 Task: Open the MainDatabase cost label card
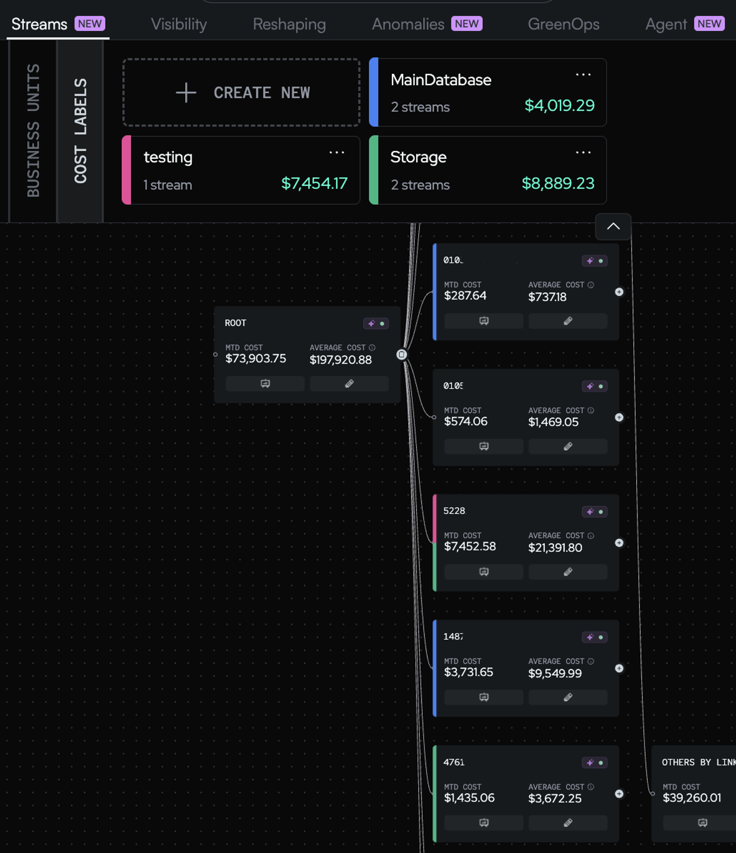pos(488,92)
